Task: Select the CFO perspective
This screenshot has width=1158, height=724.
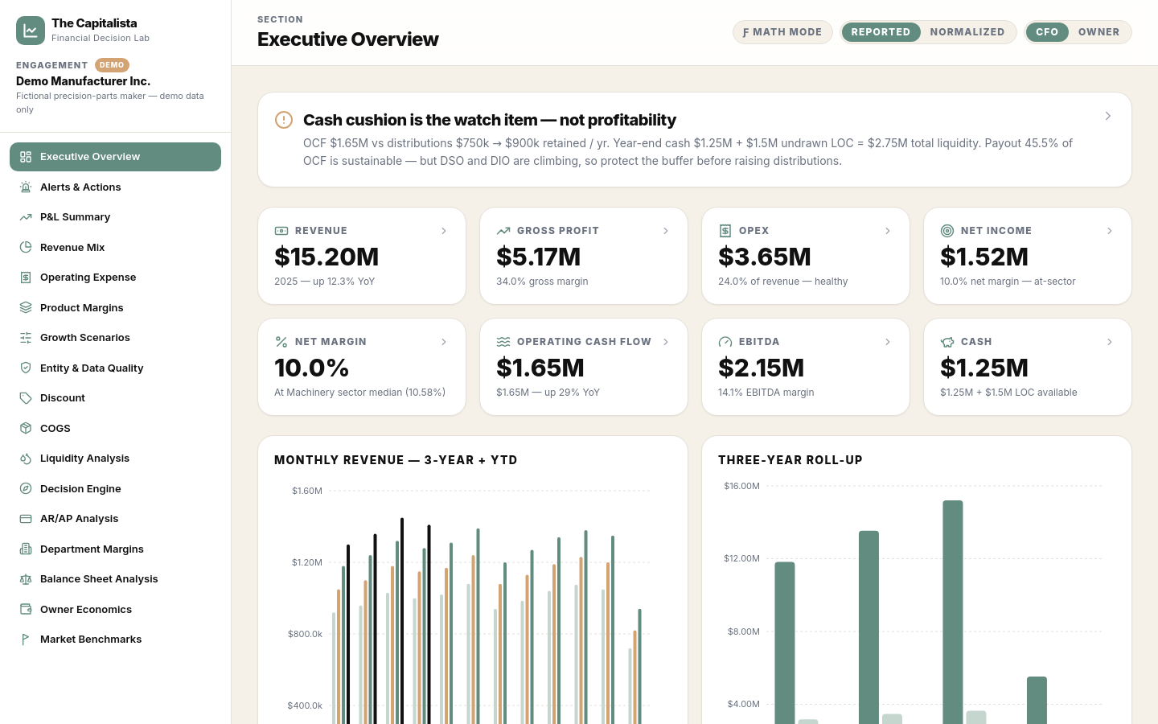Action: point(1047,32)
